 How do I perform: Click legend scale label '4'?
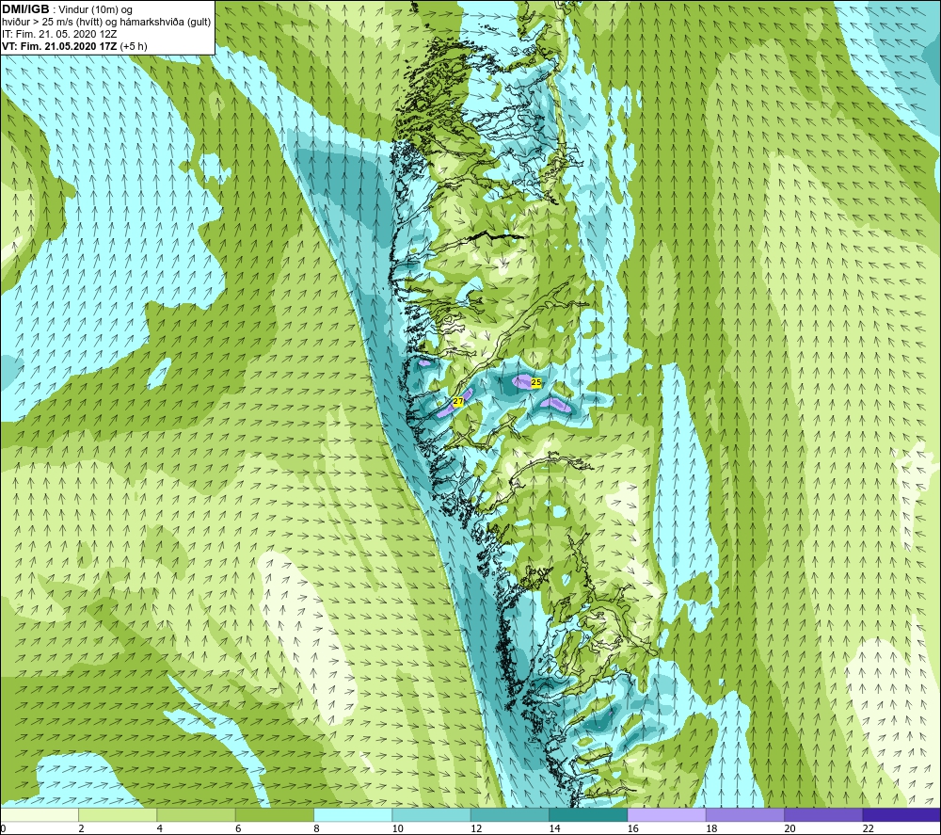coord(160,828)
